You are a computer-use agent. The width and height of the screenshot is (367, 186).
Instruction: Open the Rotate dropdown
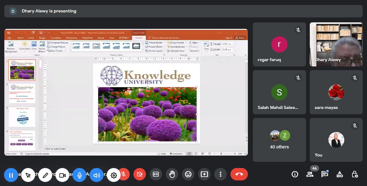(x=194, y=51)
